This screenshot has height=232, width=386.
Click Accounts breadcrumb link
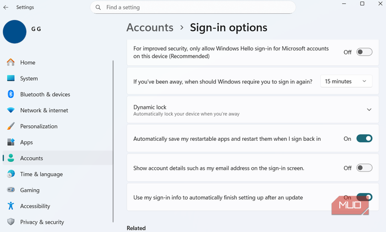(150, 27)
